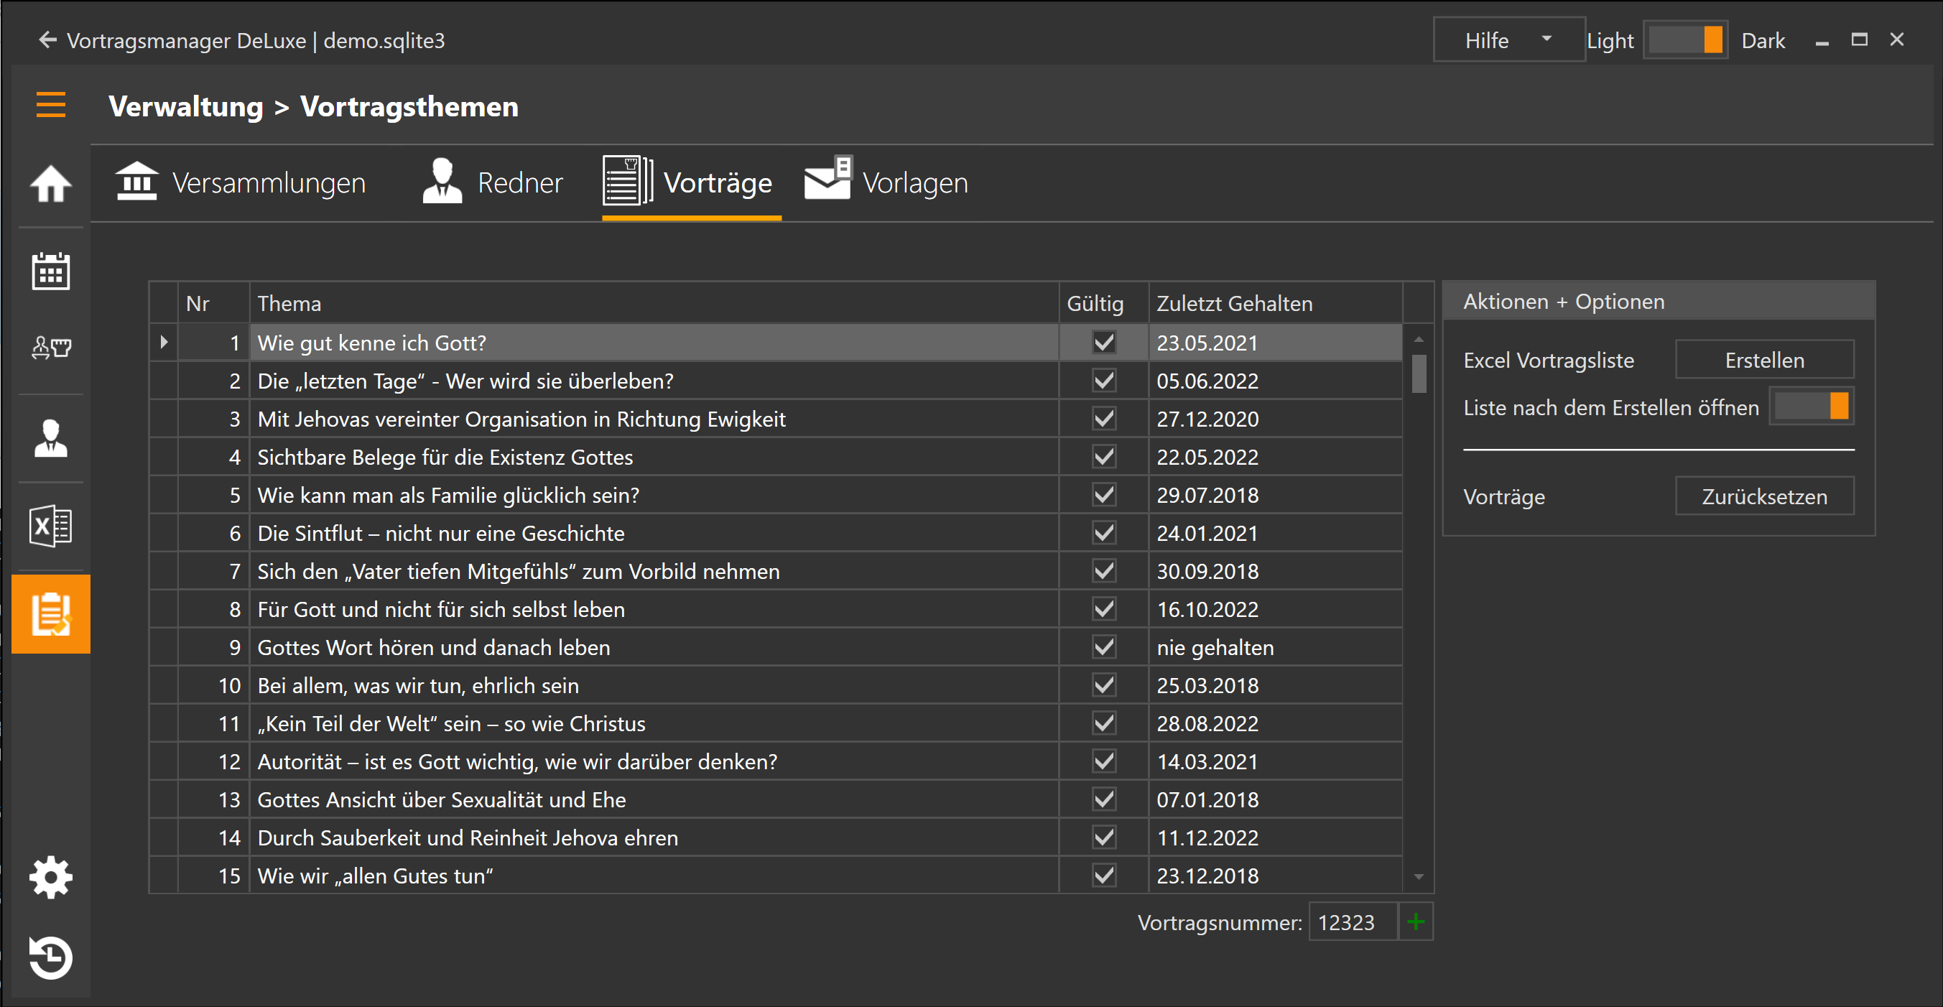Image resolution: width=1943 pixels, height=1007 pixels.
Task: Toggle the Light/Dark theme switch
Action: (1685, 40)
